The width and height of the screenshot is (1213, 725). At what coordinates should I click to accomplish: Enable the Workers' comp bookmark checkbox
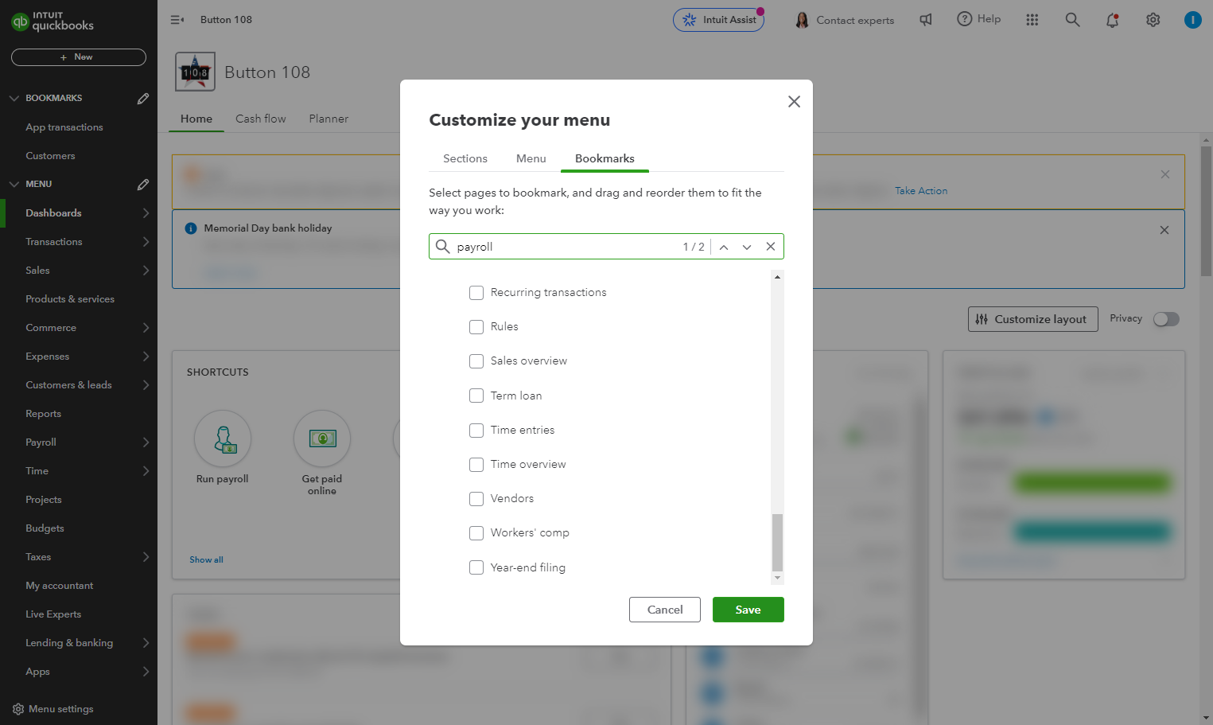476,533
